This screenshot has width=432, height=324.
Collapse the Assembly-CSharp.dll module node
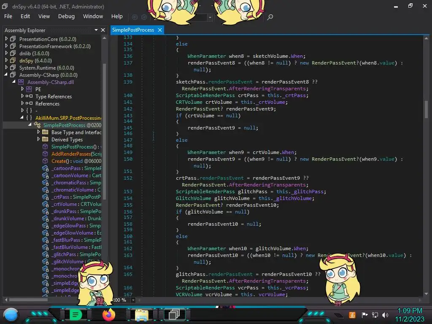point(14,82)
